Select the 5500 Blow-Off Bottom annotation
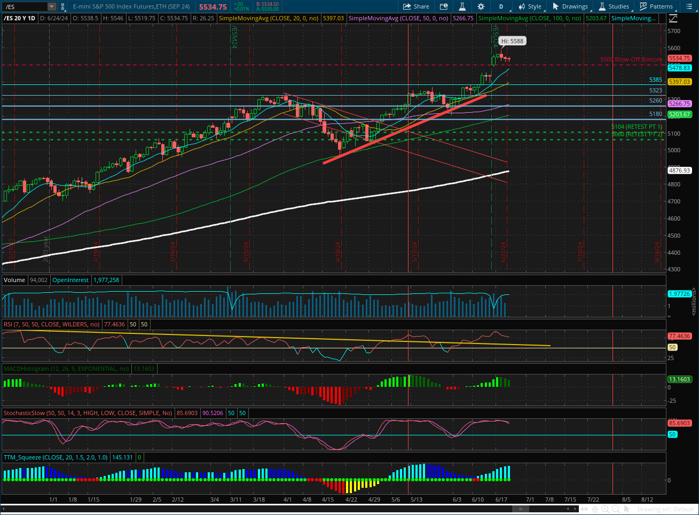Image resolution: width=699 pixels, height=515 pixels. point(631,59)
